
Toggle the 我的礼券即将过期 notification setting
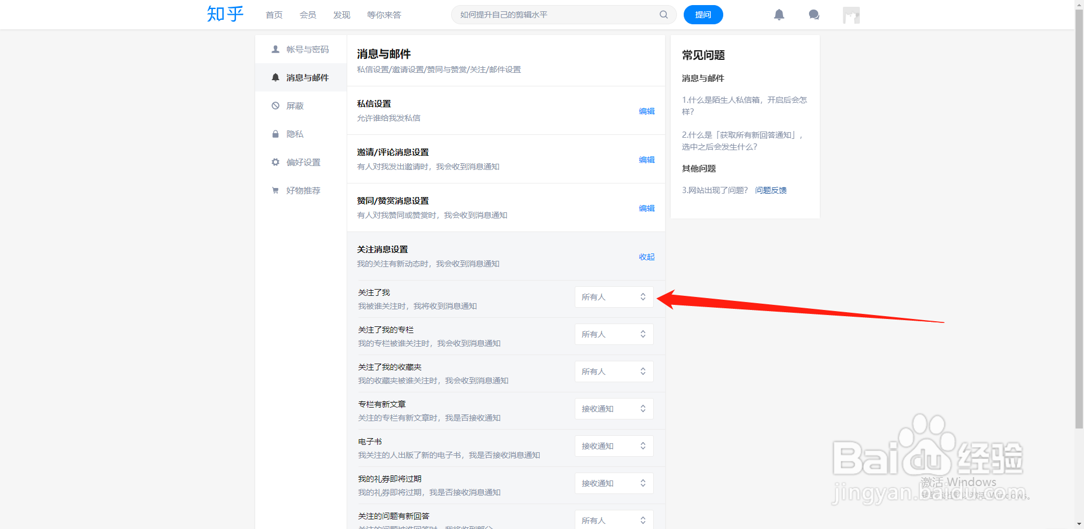614,483
